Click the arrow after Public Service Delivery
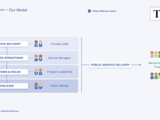 click(136, 65)
